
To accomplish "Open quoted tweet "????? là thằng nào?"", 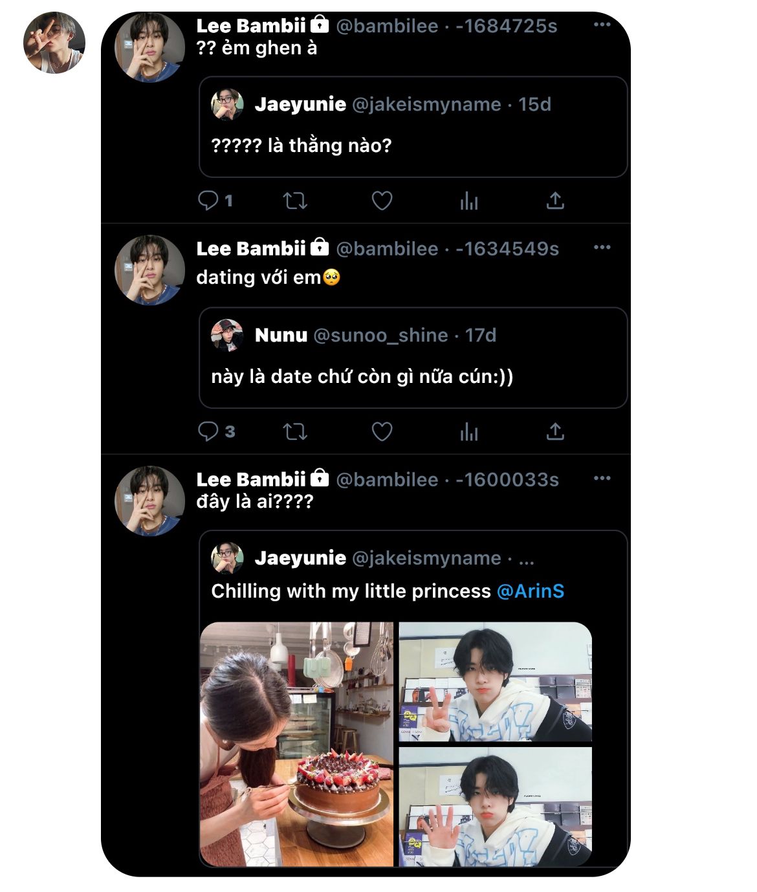I will click(x=413, y=146).
